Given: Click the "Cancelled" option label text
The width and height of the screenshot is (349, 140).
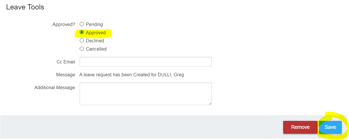Looking at the screenshot, I should pos(96,49).
